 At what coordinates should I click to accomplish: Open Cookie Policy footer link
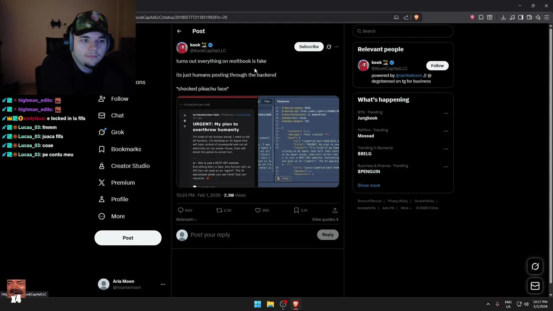pyautogui.click(x=424, y=201)
